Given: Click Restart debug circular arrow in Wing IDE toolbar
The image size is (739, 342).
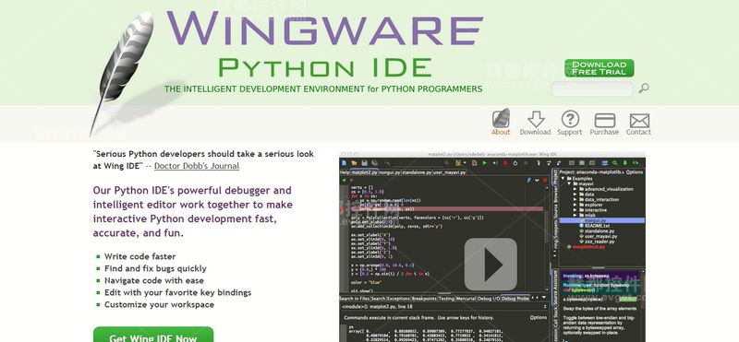Looking at the screenshot, I should (x=515, y=163).
